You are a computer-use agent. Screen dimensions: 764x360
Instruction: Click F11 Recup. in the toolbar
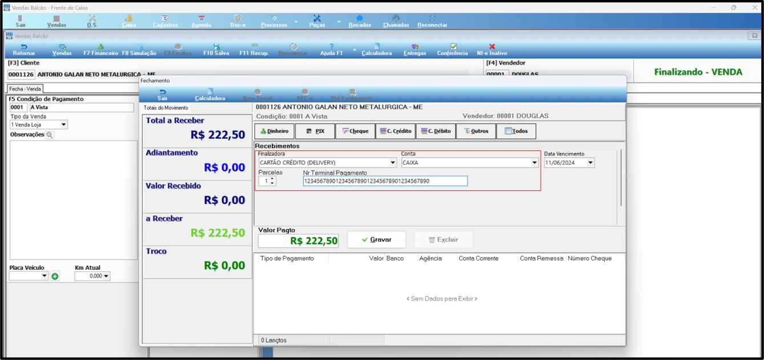click(x=254, y=50)
